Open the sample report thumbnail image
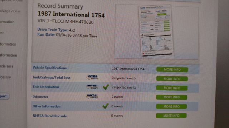The image size is (229, 128). point(156,31)
